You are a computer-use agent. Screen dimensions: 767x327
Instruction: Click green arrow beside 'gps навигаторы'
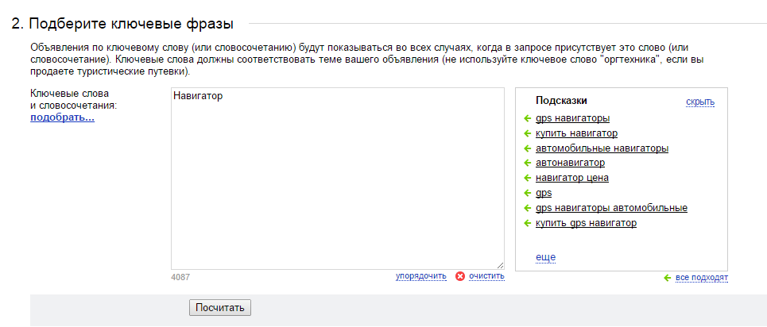tap(527, 118)
